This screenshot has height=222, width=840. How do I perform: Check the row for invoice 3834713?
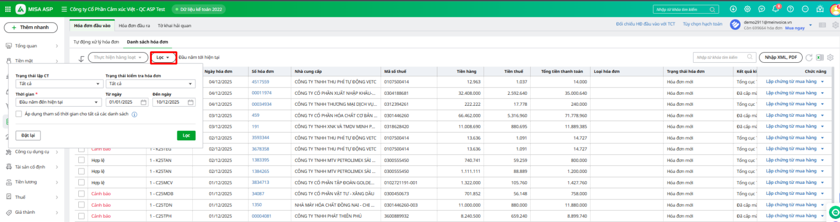(x=81, y=183)
